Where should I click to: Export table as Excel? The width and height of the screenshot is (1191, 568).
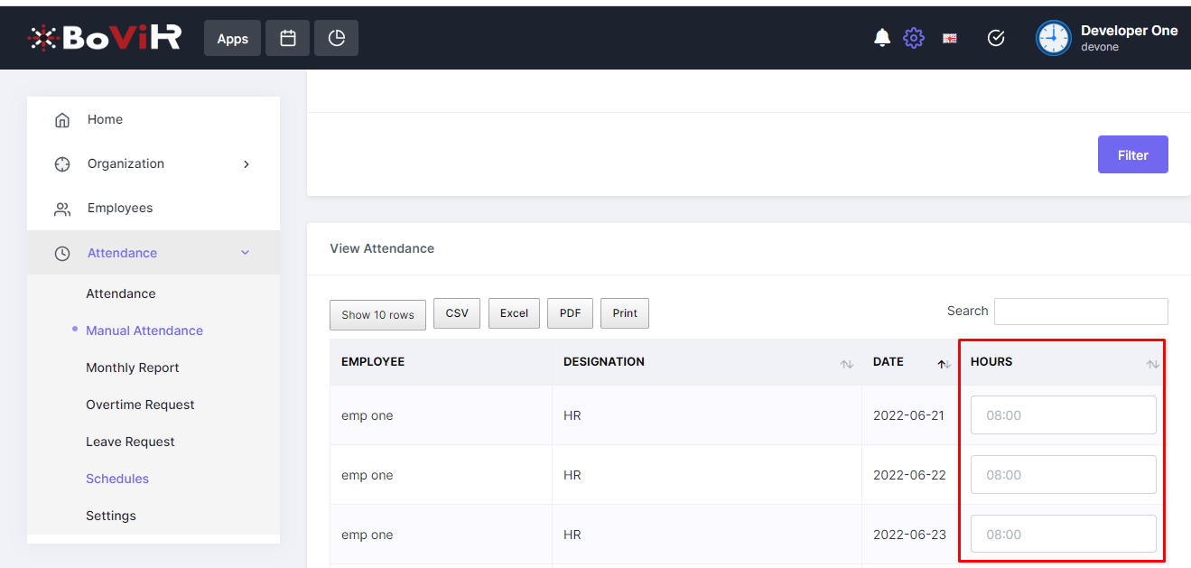(x=514, y=313)
